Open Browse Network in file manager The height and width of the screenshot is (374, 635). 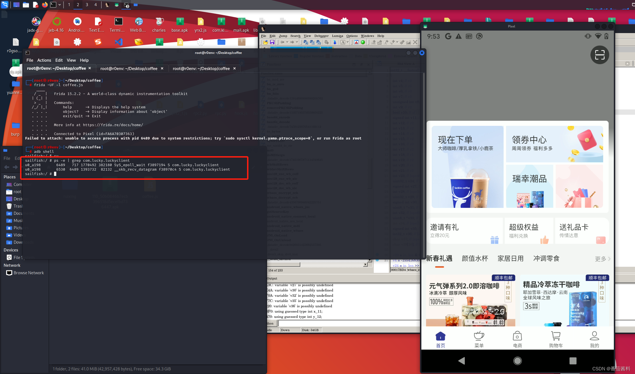click(x=25, y=273)
